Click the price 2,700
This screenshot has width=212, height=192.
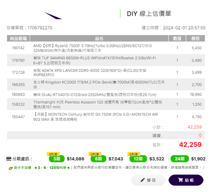[x=197, y=84]
